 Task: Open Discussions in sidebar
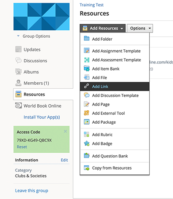[x=35, y=61]
